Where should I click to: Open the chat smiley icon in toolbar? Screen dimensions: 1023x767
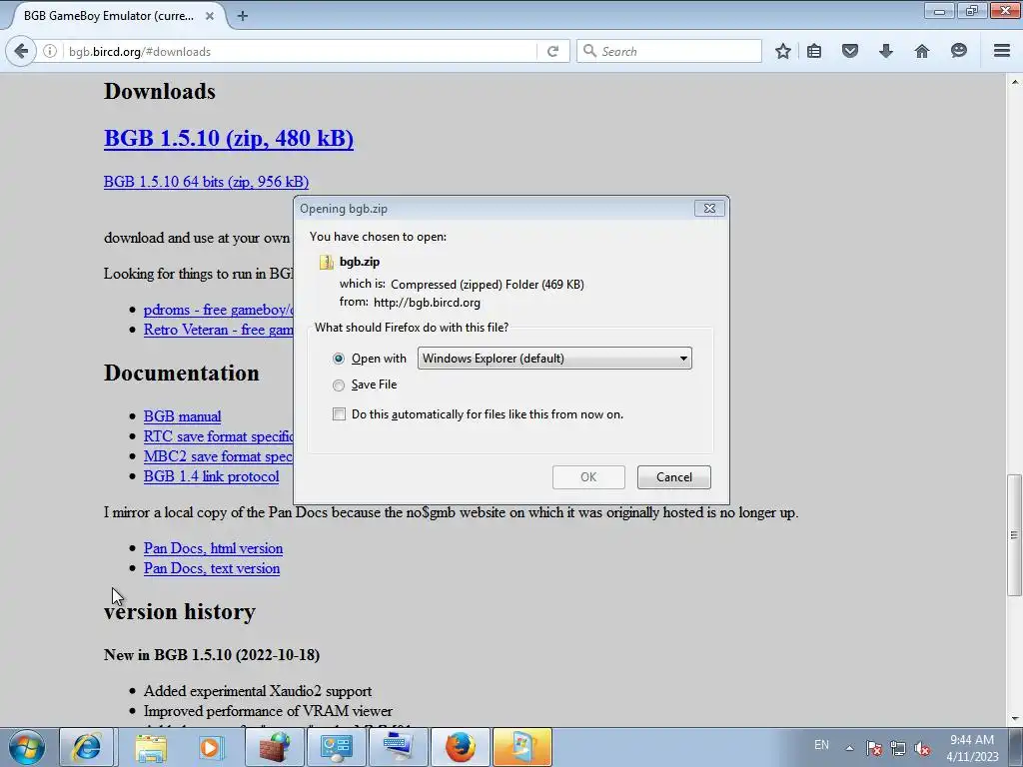958,51
